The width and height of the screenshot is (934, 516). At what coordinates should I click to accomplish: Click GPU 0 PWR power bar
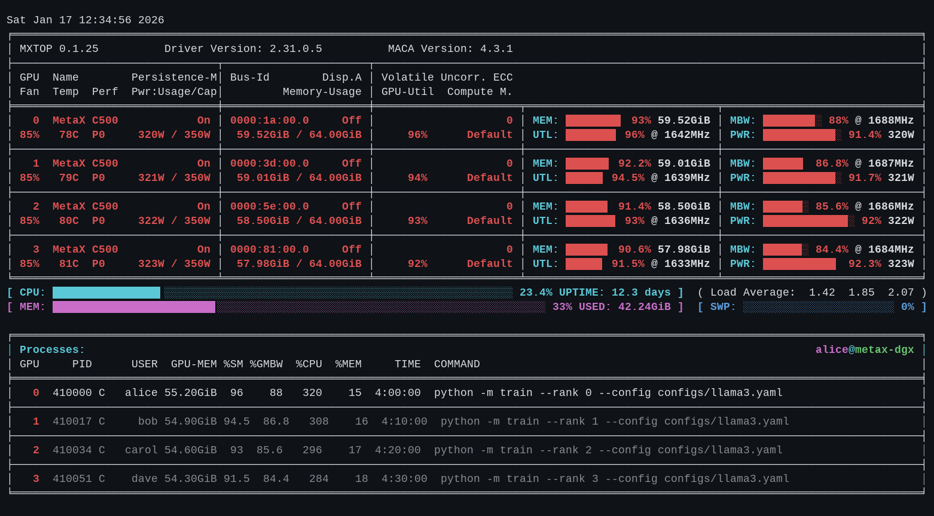802,135
